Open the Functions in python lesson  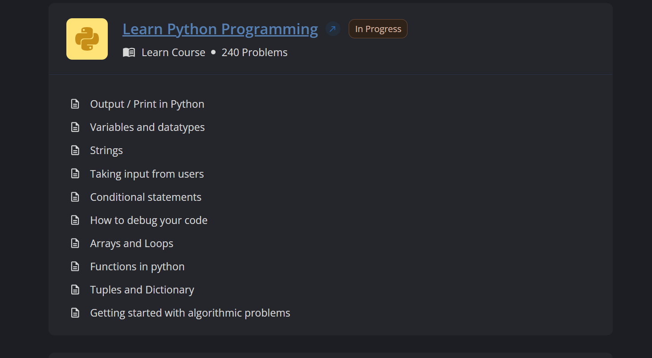137,266
